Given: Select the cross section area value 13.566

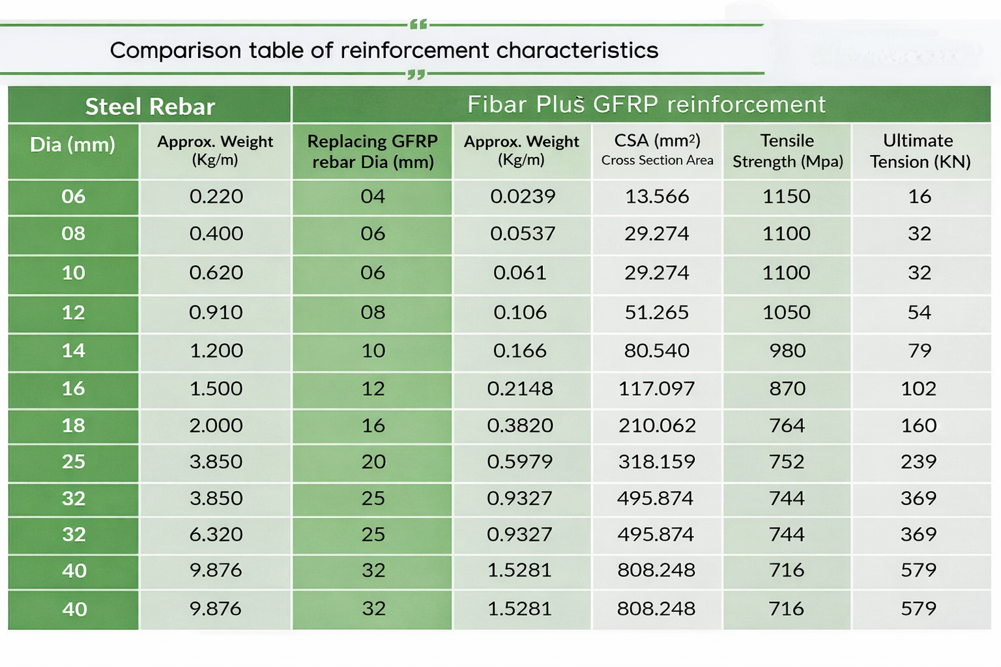Looking at the screenshot, I should pos(657,196).
